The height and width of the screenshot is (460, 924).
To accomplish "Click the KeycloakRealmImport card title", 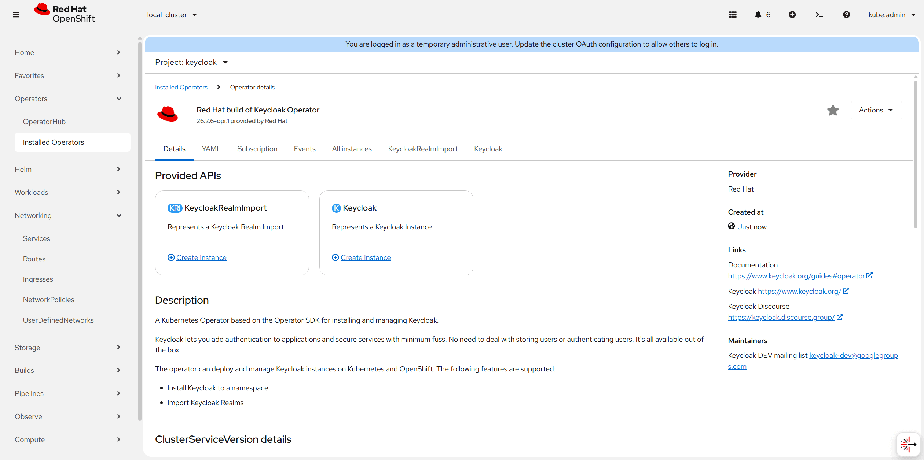I will coord(225,208).
